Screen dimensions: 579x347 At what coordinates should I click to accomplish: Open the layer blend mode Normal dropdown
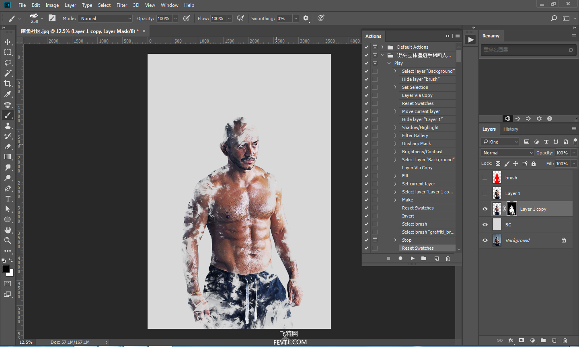(x=507, y=153)
